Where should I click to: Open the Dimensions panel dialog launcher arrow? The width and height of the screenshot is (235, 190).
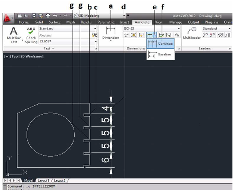[179, 49]
